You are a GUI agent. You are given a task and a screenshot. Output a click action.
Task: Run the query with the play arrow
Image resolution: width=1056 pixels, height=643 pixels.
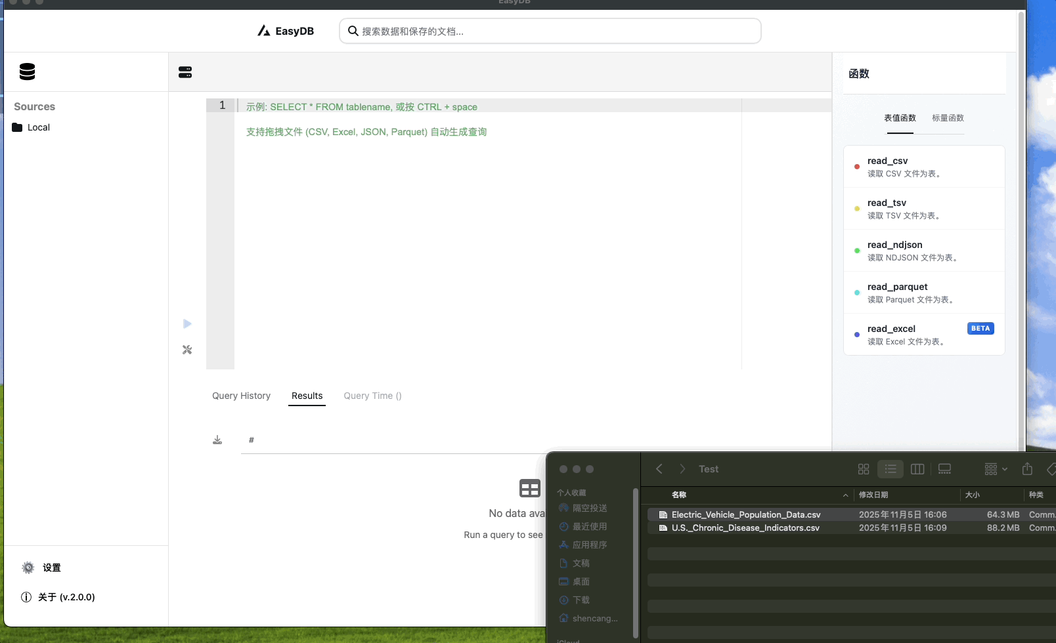187,323
